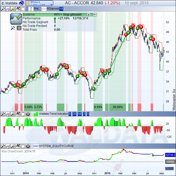
Task: Edit the Trend Indicator parameter 25
Action: click(x=74, y=114)
